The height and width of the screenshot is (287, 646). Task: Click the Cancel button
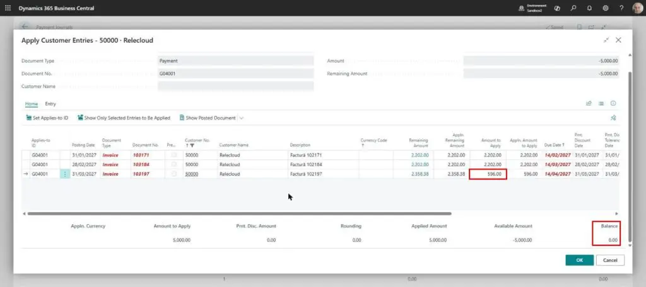click(610, 261)
